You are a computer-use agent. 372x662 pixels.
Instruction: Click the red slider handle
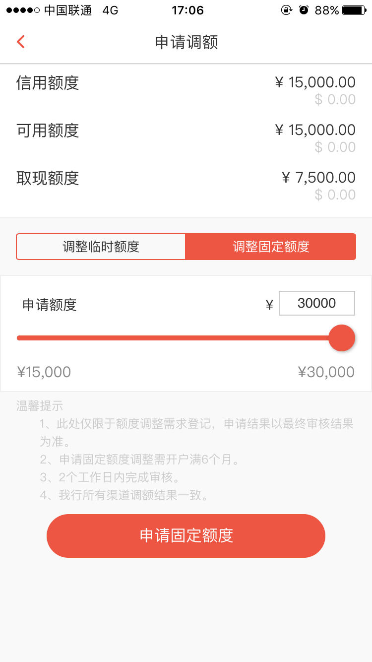[342, 338]
